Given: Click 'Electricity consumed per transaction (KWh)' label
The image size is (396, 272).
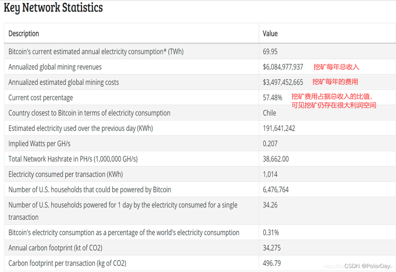Looking at the screenshot, I should (65, 174).
